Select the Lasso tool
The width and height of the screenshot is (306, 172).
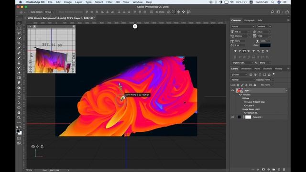click(x=19, y=33)
